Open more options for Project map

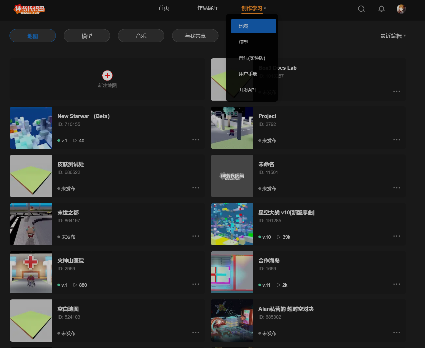(x=397, y=140)
